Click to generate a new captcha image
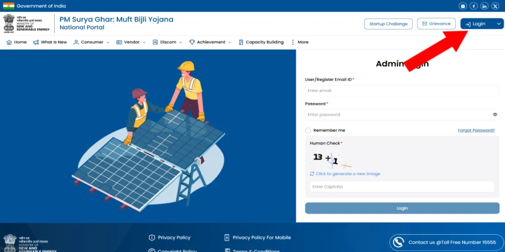This screenshot has width=505, height=252. [345, 174]
